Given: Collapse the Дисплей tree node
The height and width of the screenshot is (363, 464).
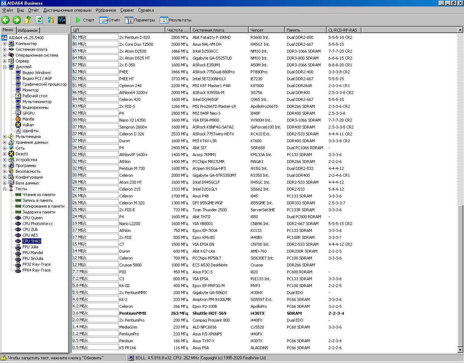Looking at the screenshot, I should pos(5,67).
